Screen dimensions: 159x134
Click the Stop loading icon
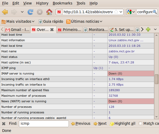click(40, 12)
